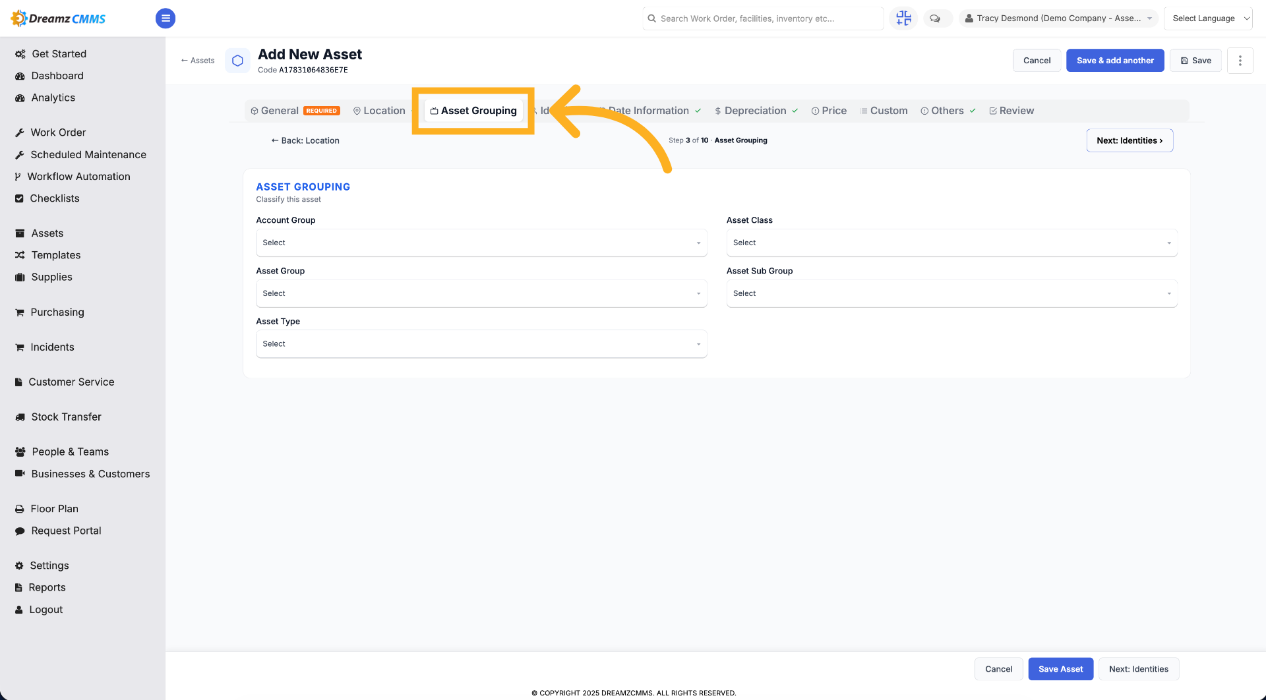The image size is (1266, 700).
Task: Toggle the sidebar hamburger menu button
Action: [x=166, y=18]
